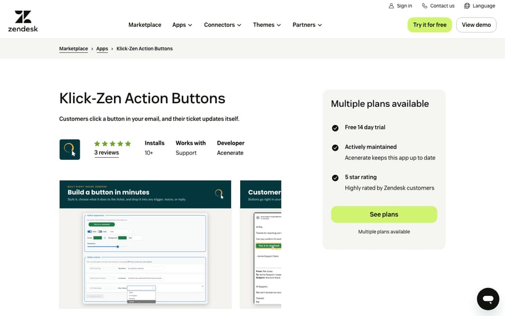
Task: Click 'Highly rated by Zendesk customers' text
Action: (x=389, y=188)
